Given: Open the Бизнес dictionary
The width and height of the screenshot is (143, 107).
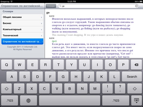Looking at the screenshot, I should [x=22, y=23].
